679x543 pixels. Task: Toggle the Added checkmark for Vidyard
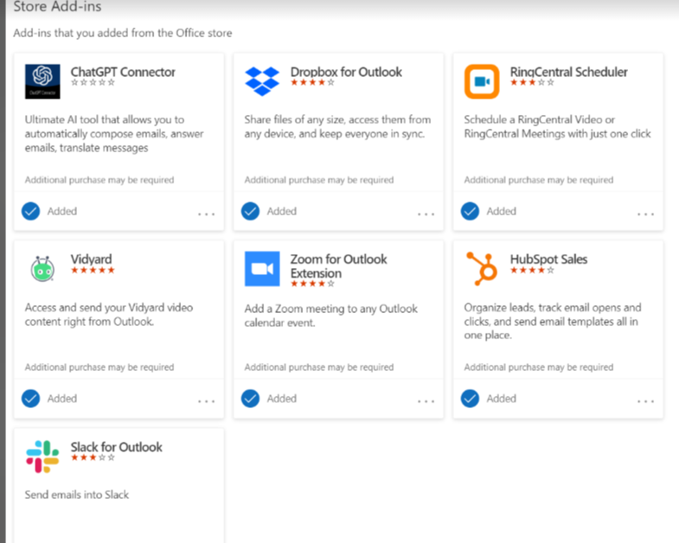[31, 399]
